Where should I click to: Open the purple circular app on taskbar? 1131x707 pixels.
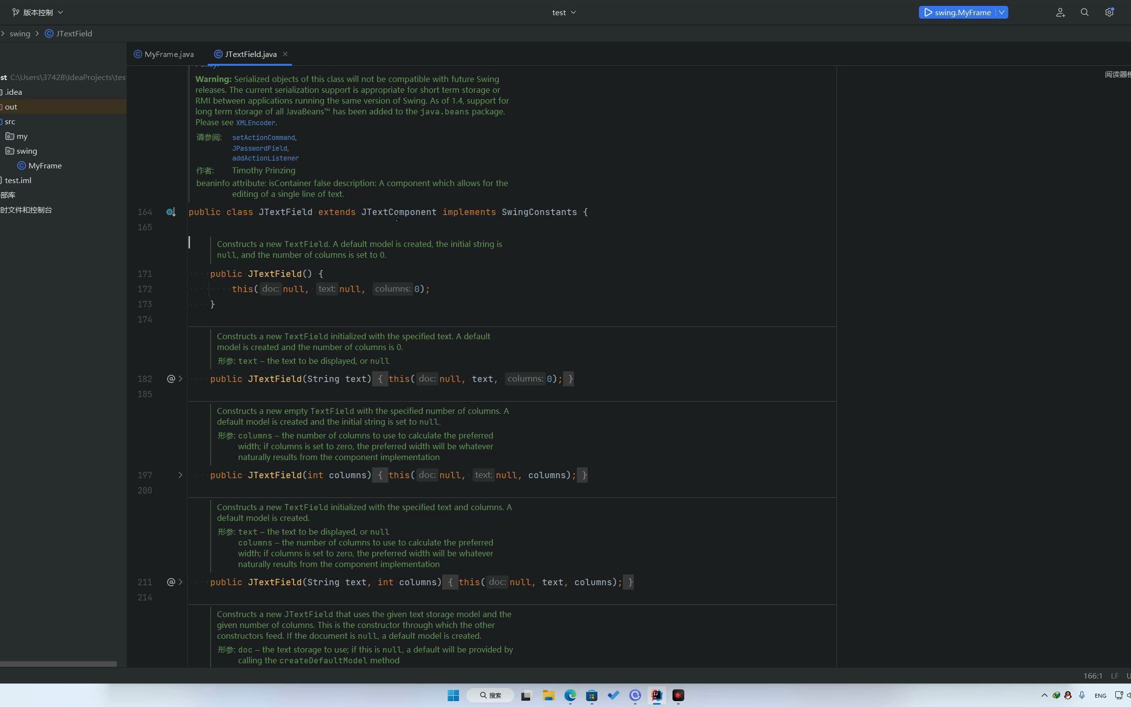pos(635,695)
